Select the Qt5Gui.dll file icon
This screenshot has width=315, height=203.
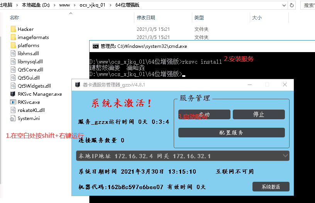pos(13,78)
